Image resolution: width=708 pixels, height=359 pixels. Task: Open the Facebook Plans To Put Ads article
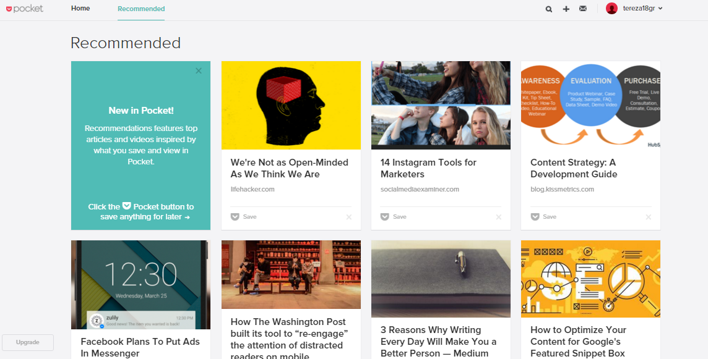pyautogui.click(x=140, y=347)
